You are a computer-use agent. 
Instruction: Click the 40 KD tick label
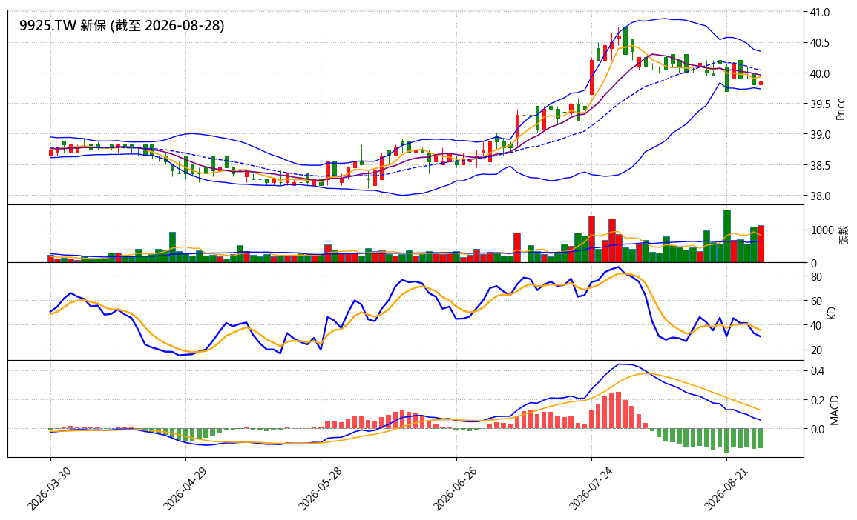coord(816,326)
